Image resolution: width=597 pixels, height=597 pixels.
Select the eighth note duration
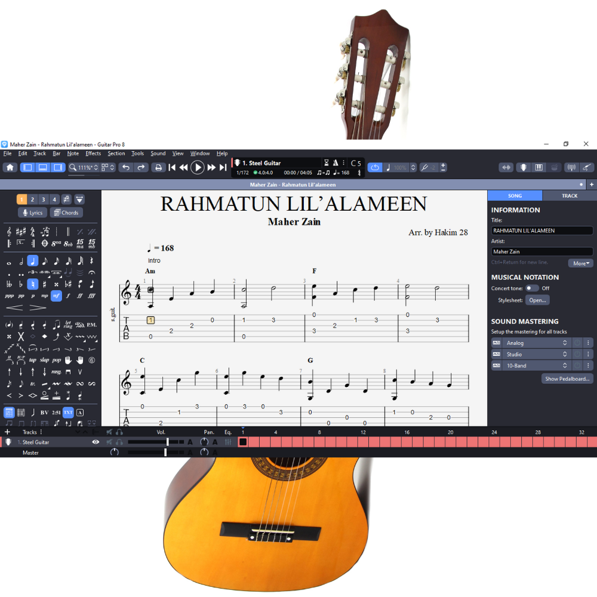pyautogui.click(x=45, y=261)
